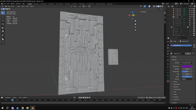Switch to the Modeling workspace tab

pos(36,4)
